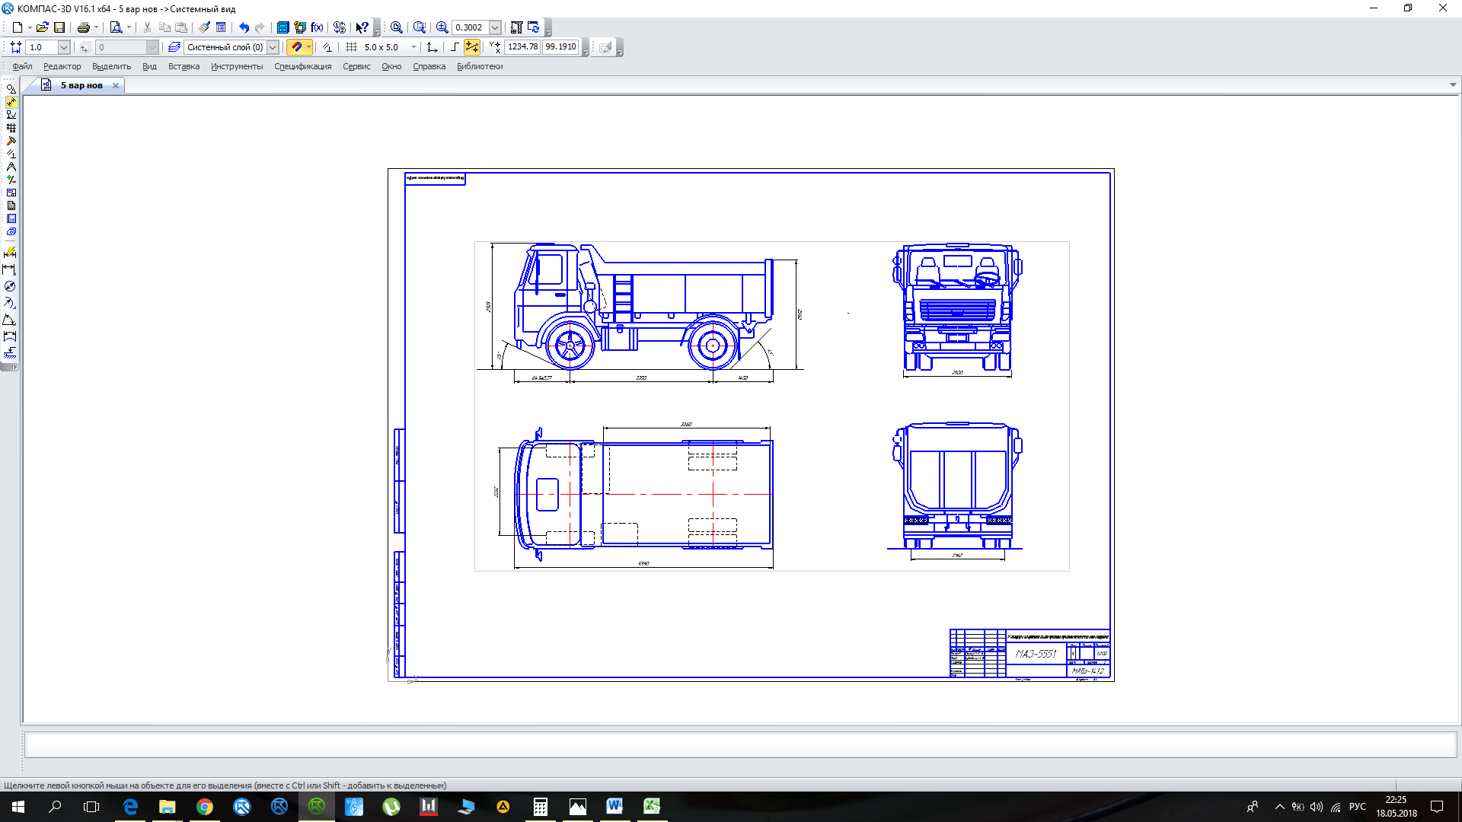This screenshot has height=822, width=1462.
Task: Open the Выделить menu
Action: coord(111,67)
